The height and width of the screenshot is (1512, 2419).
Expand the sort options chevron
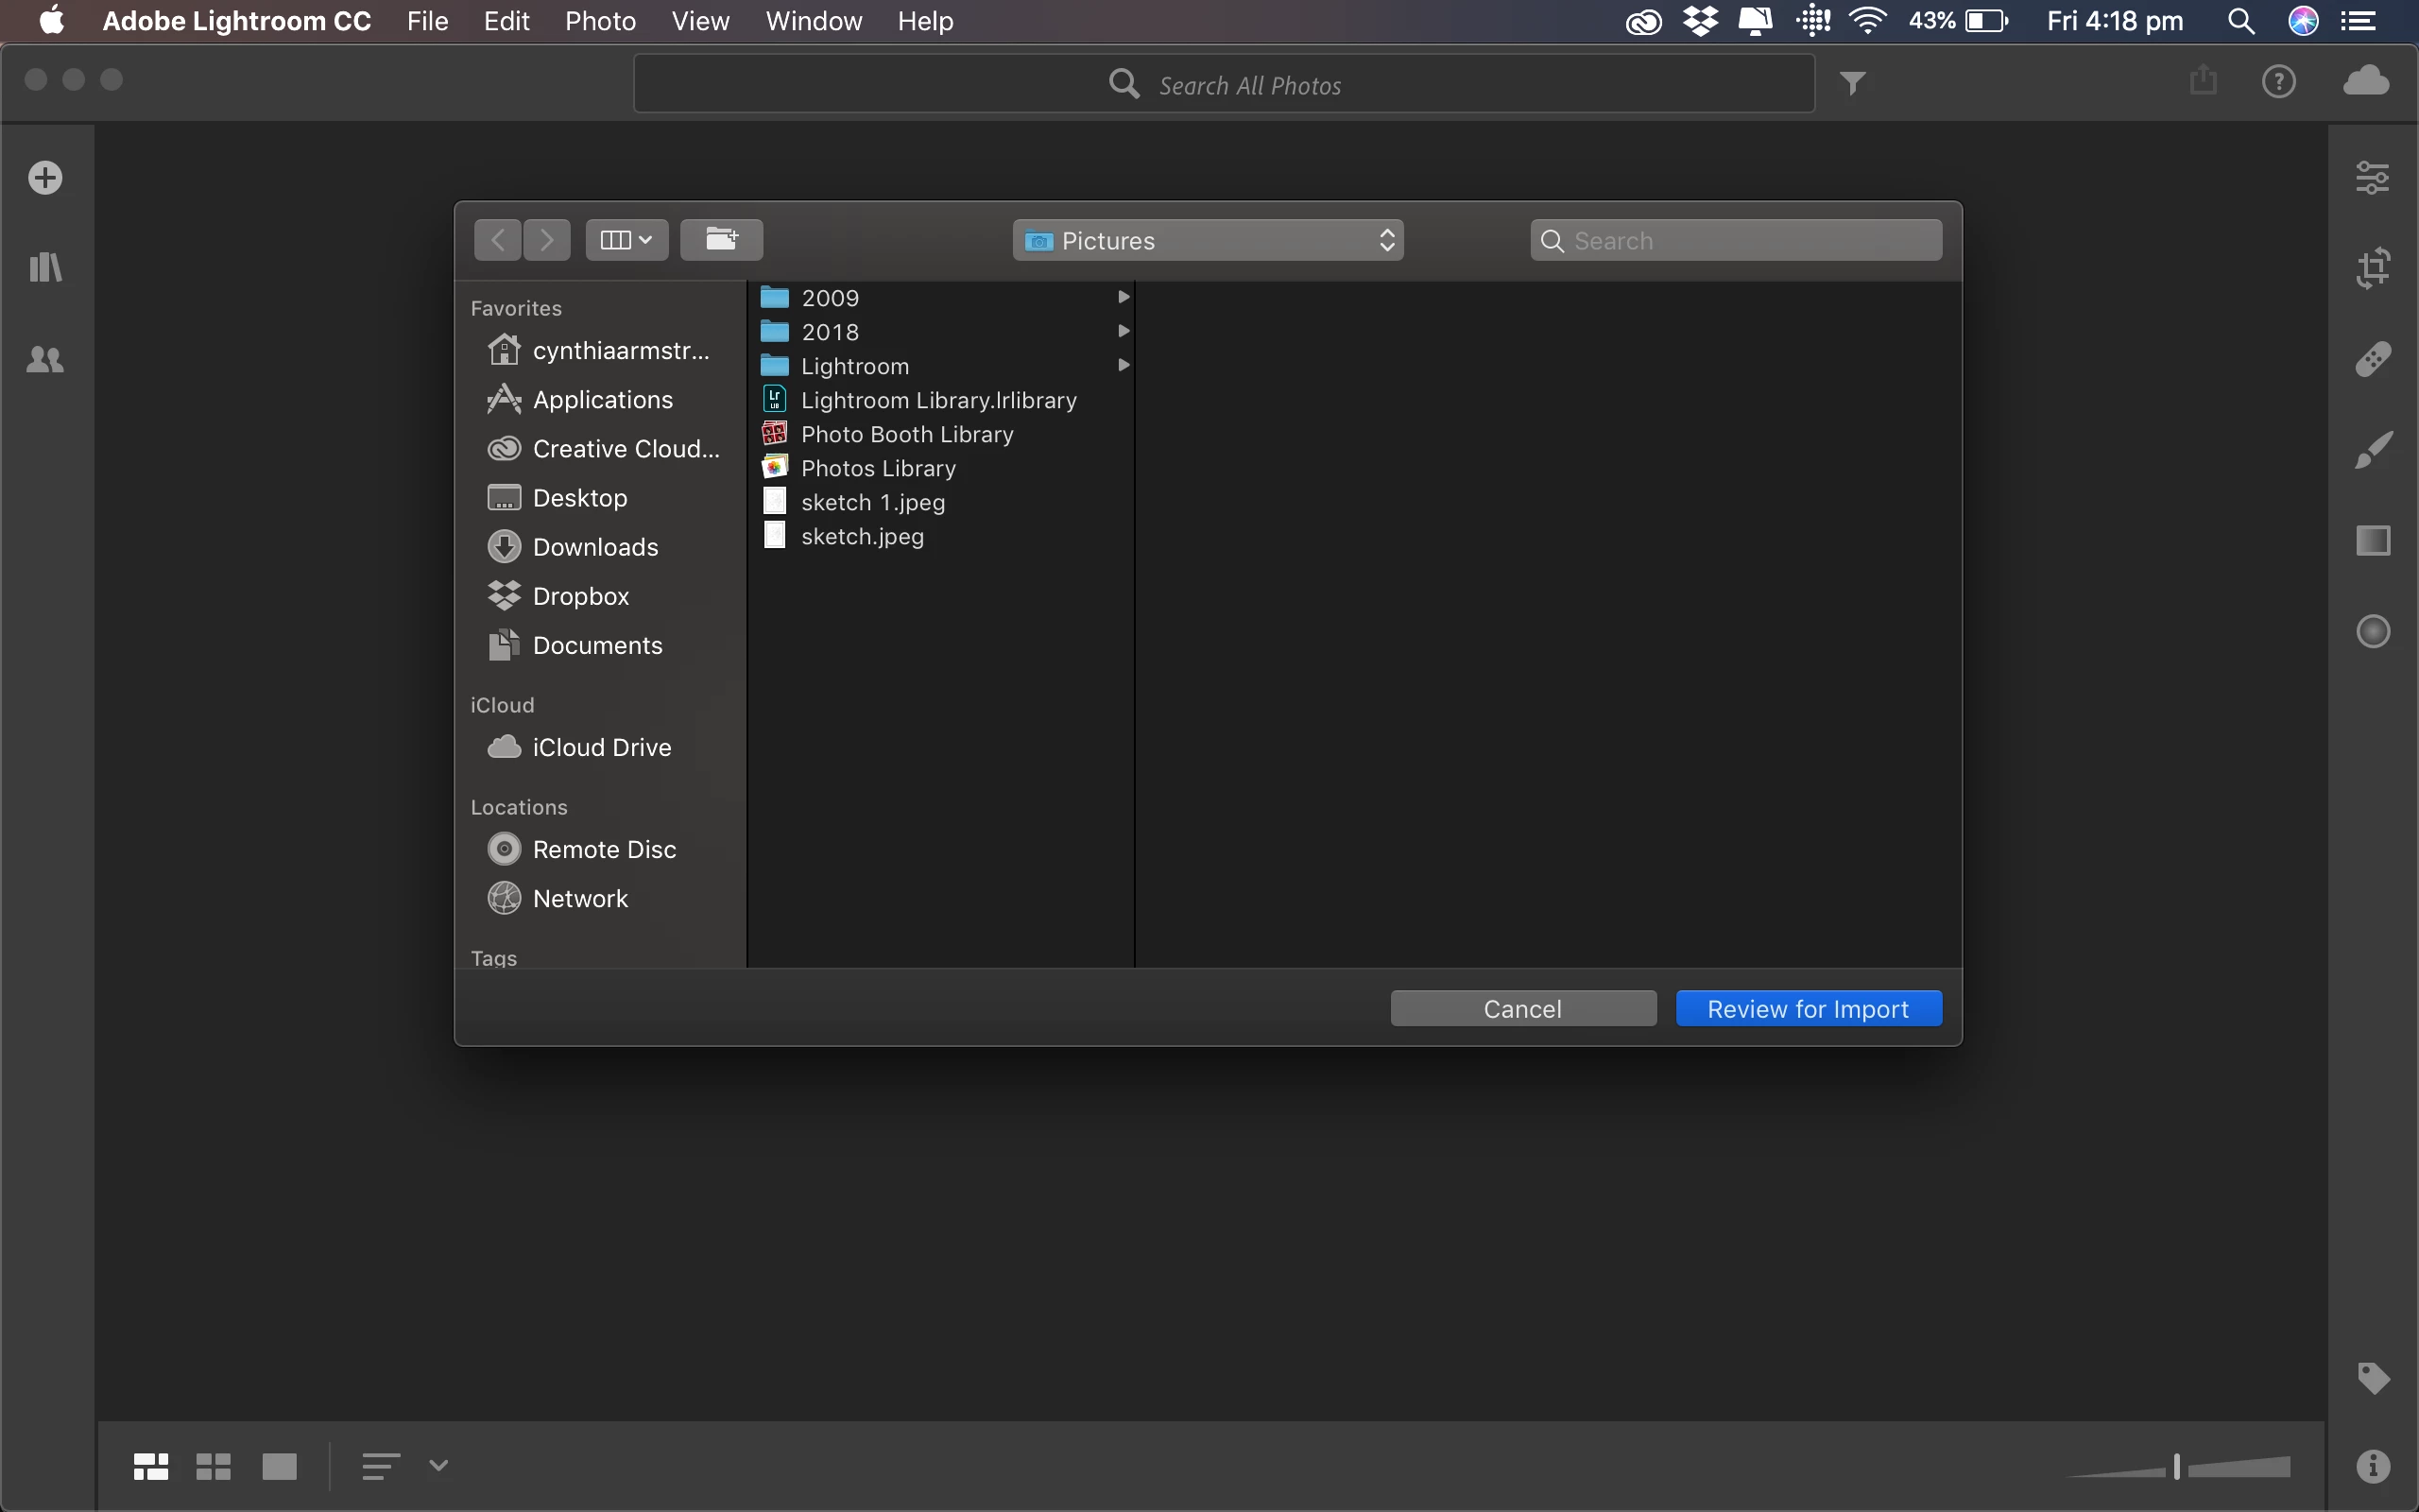pyautogui.click(x=437, y=1466)
